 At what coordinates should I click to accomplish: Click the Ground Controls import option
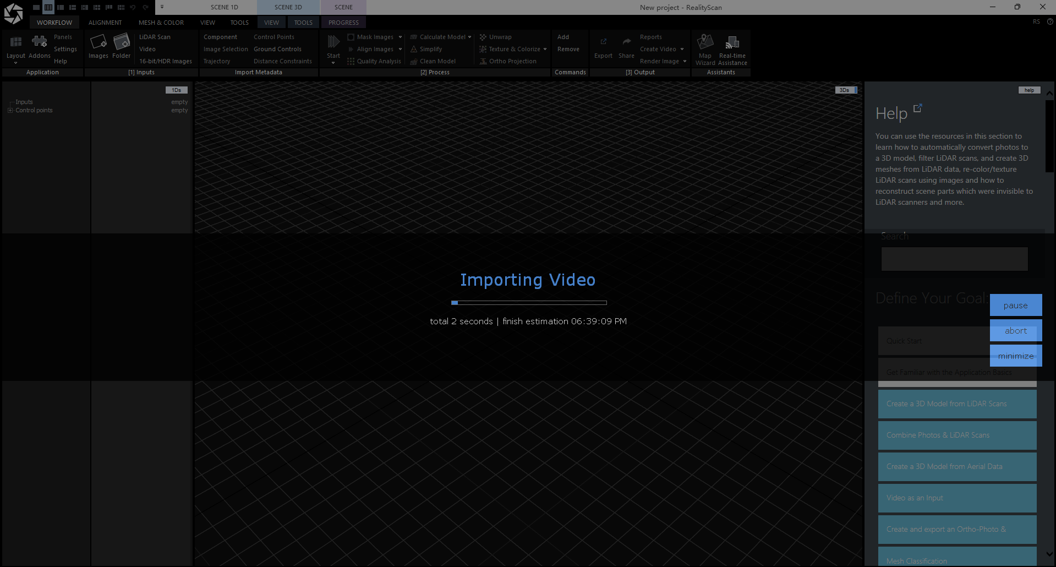277,49
